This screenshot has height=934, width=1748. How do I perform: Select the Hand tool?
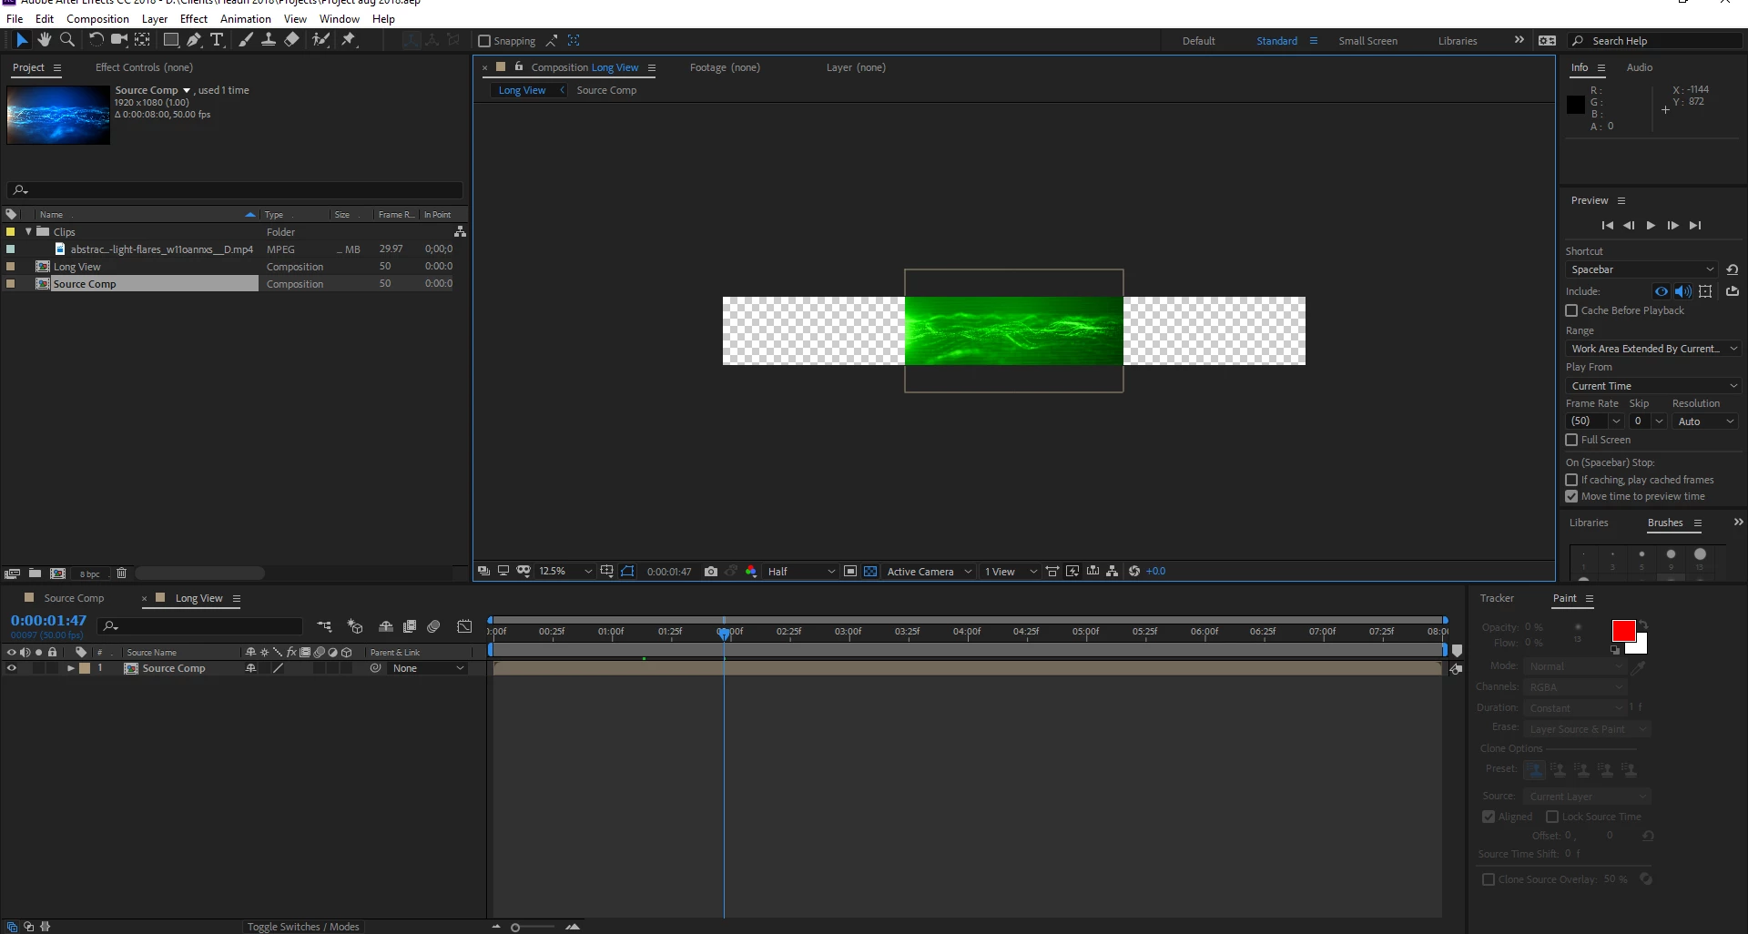coord(45,40)
